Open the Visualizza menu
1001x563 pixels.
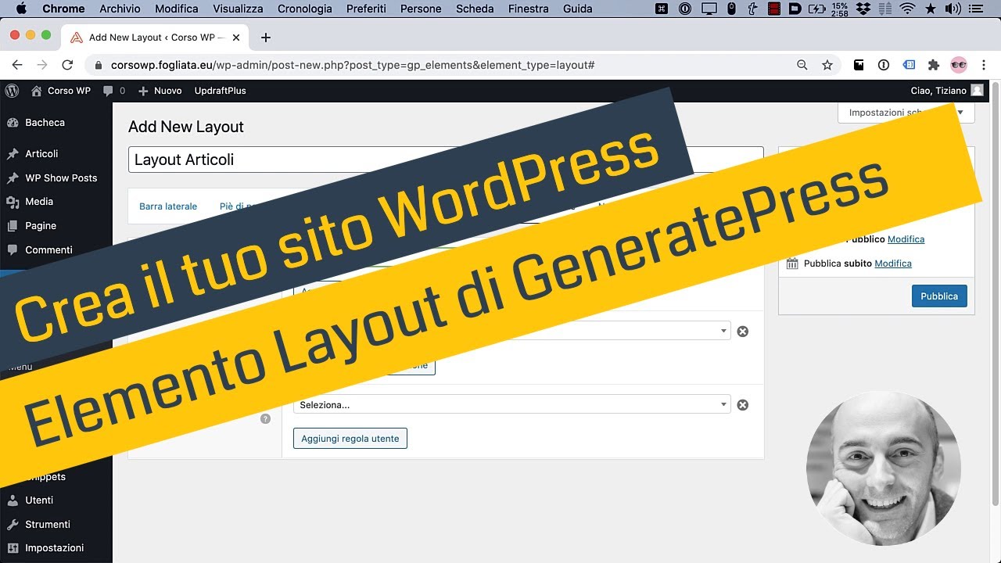coord(238,9)
